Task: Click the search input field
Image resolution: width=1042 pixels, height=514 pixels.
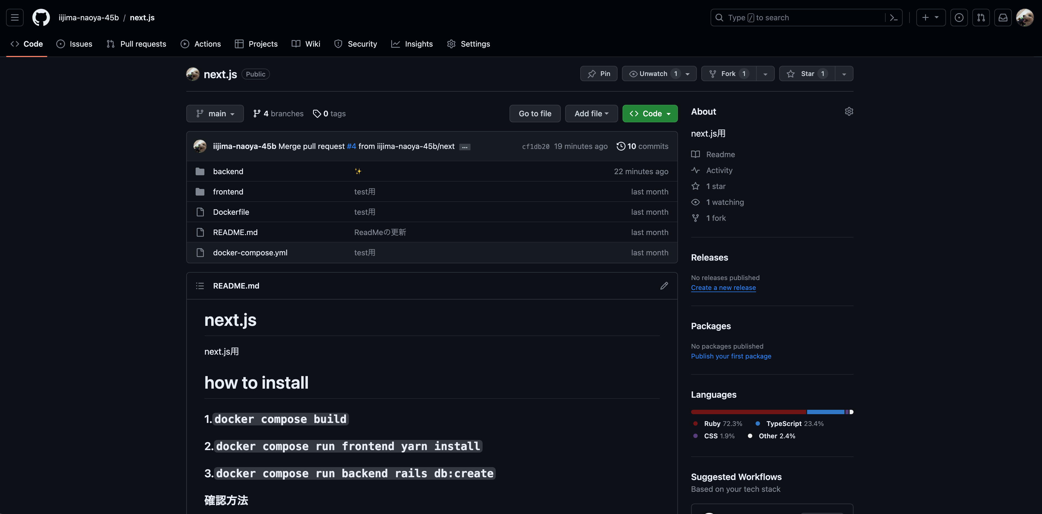Action: 805,17
